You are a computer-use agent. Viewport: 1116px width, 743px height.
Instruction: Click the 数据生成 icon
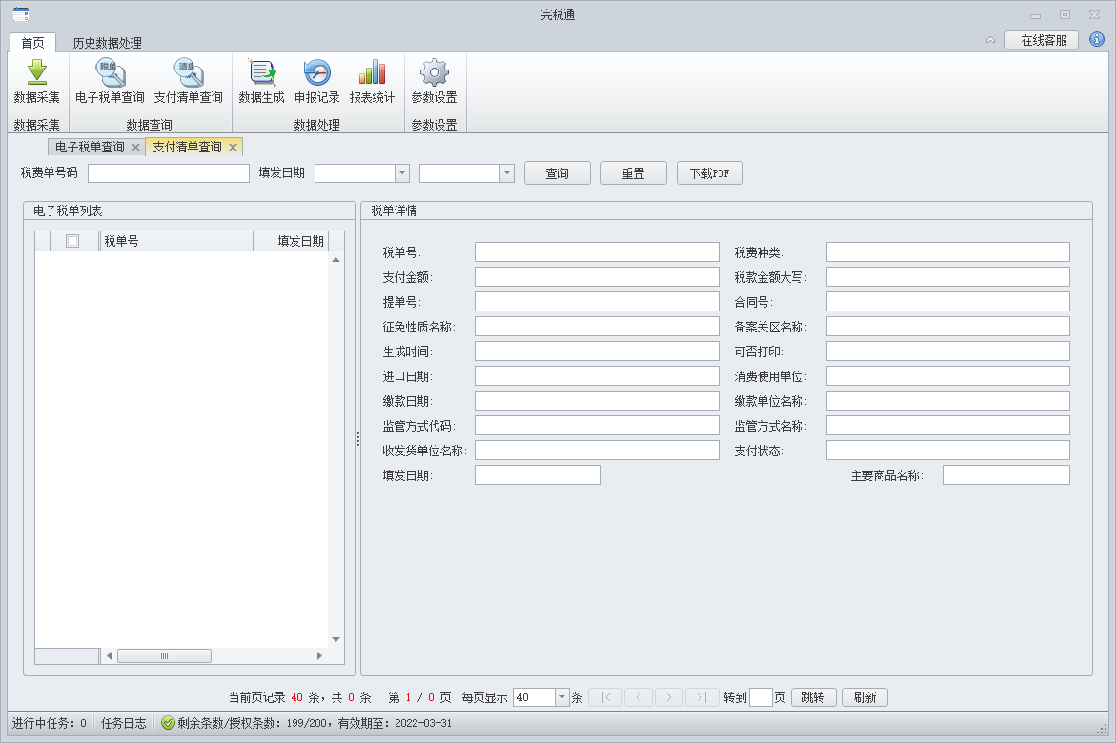click(261, 73)
